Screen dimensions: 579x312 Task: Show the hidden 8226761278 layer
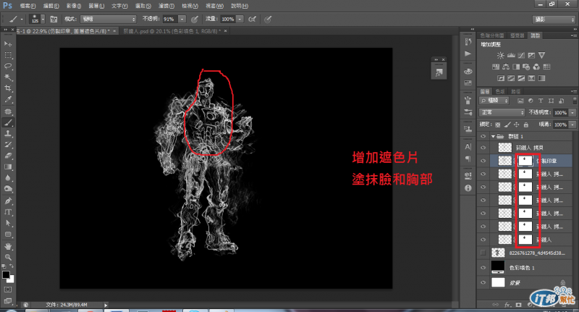click(483, 253)
